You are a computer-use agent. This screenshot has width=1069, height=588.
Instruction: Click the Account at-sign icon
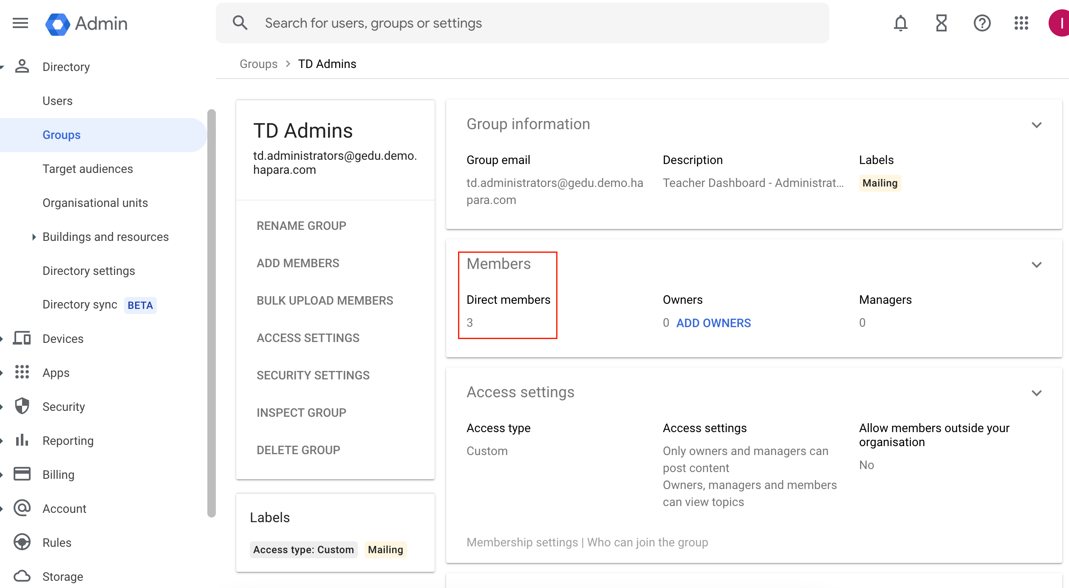click(x=22, y=508)
